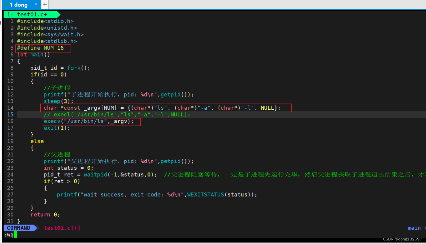Click the 'return 0;' statement
Image resolution: width=426 pixels, height=244 pixels.
pos(45,215)
